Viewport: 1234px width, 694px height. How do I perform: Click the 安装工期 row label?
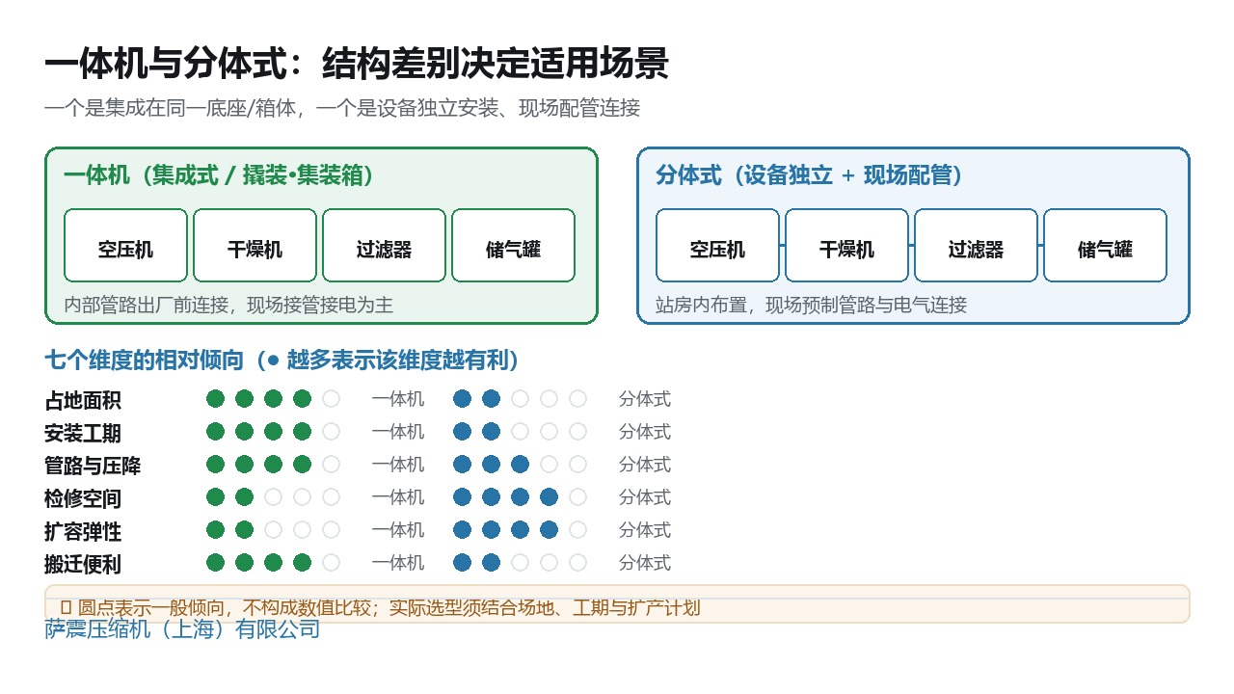83,433
